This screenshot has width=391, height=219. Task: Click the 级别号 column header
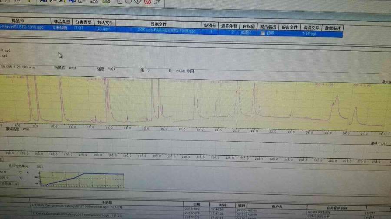[x=210, y=26]
